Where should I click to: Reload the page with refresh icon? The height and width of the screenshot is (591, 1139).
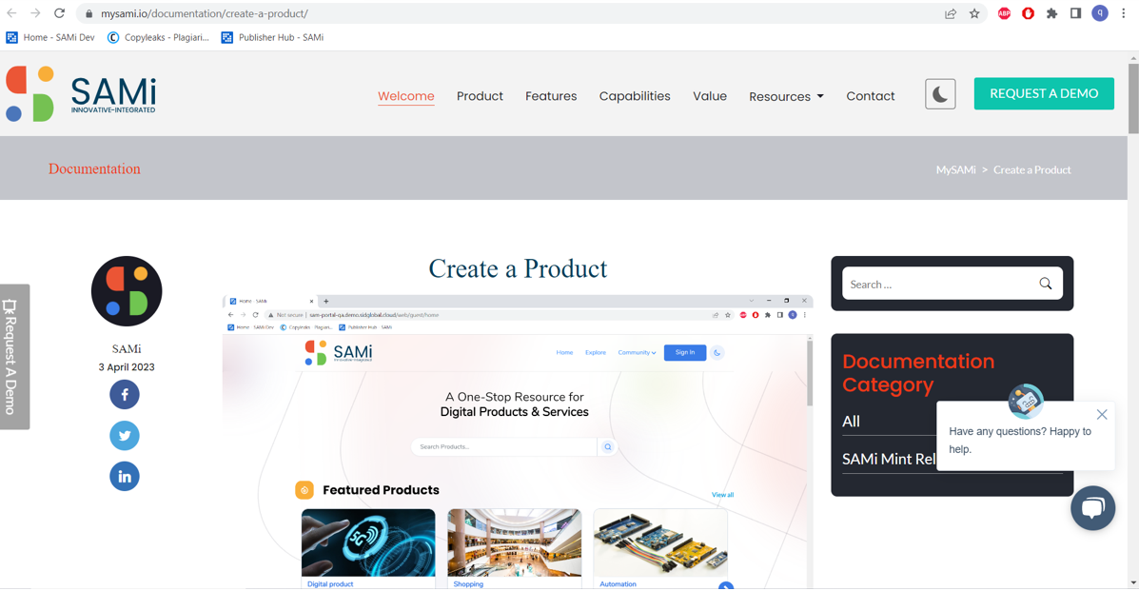point(60,13)
